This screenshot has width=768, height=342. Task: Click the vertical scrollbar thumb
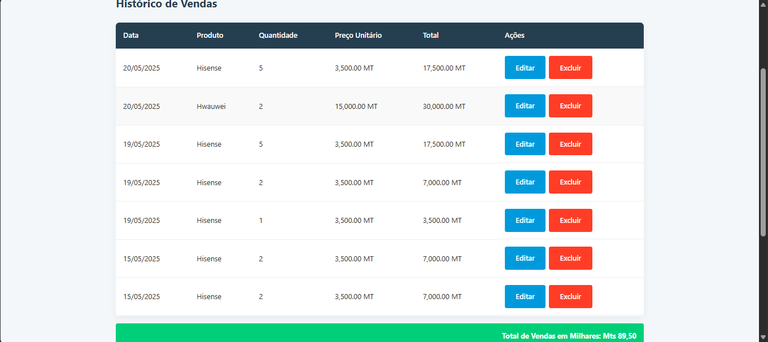click(x=763, y=152)
